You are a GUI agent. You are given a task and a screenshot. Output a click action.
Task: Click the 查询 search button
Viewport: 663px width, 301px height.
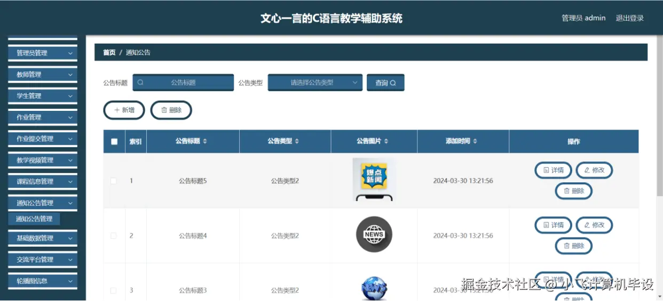coord(385,83)
